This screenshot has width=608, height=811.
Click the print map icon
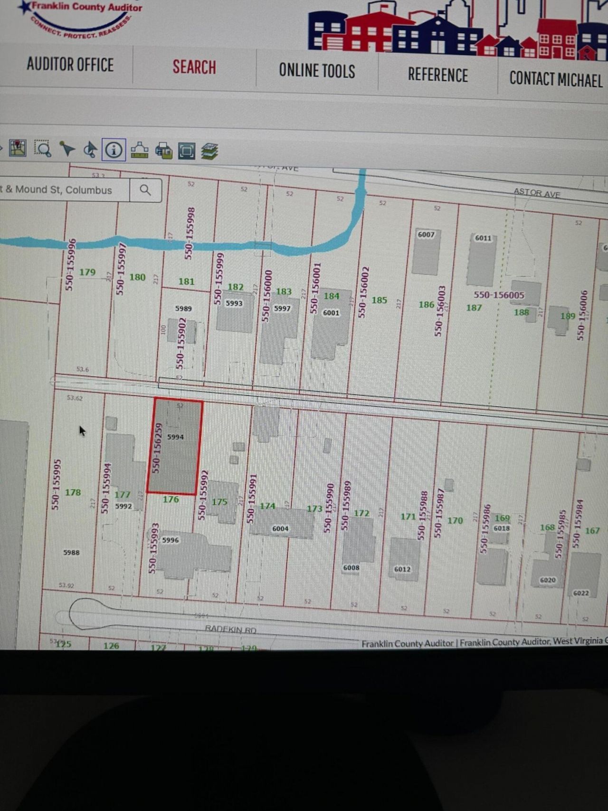163,151
